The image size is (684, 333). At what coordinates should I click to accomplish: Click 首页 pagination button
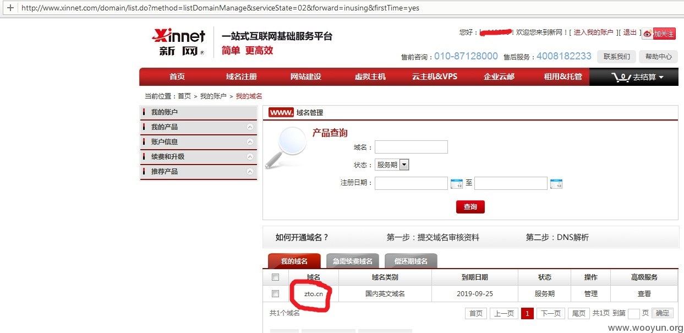point(476,313)
